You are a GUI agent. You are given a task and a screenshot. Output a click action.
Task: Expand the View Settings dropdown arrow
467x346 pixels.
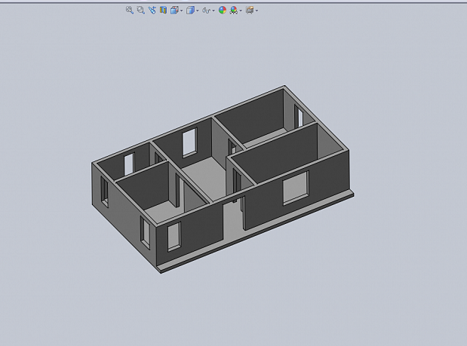point(257,11)
